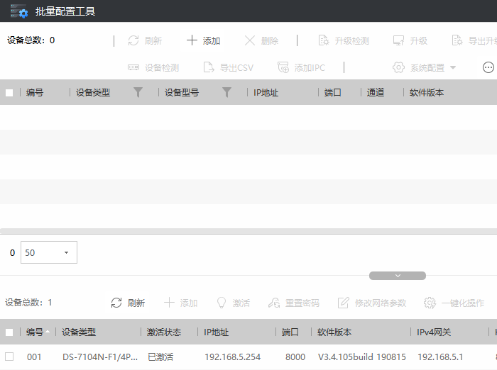Viewport: 497px width, 370px height.
Task: Click the 添加 label in top toolbar
Action: (212, 41)
